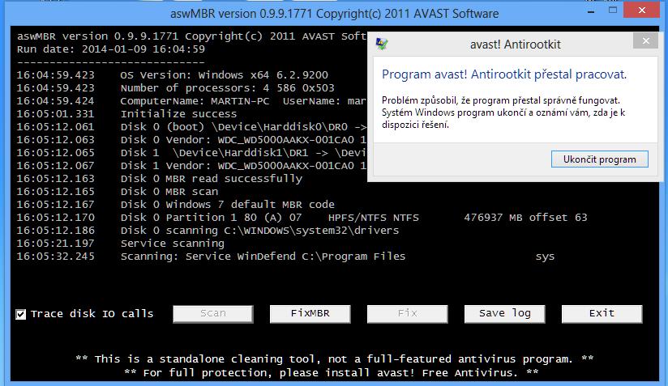Click the "Disk 0 Partition 1" log line

(302, 218)
